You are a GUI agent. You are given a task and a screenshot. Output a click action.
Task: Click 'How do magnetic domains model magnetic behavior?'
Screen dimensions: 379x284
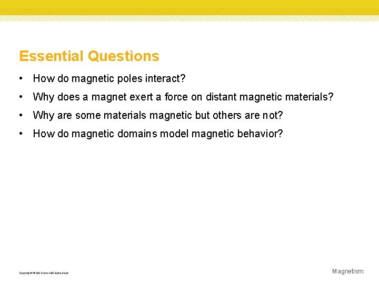point(158,134)
